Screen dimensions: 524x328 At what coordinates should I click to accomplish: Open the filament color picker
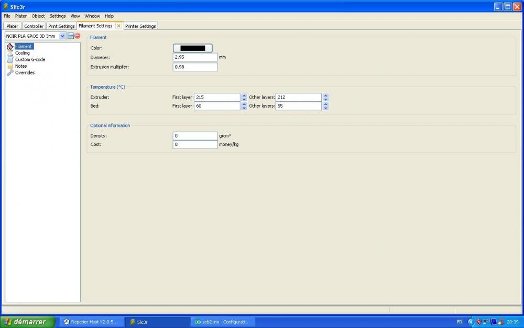(192, 48)
